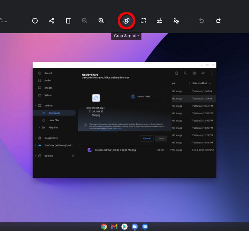Collapse the My files tree section
249x231 pixels.
click(x=36, y=106)
